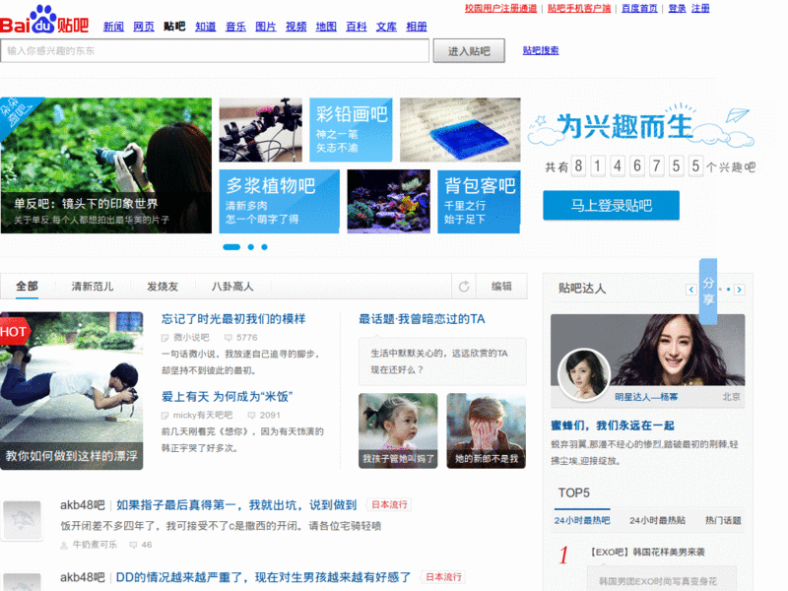Open topic 最话题·我曾暗恋过的TA
This screenshot has width=788, height=591.
pos(422,319)
